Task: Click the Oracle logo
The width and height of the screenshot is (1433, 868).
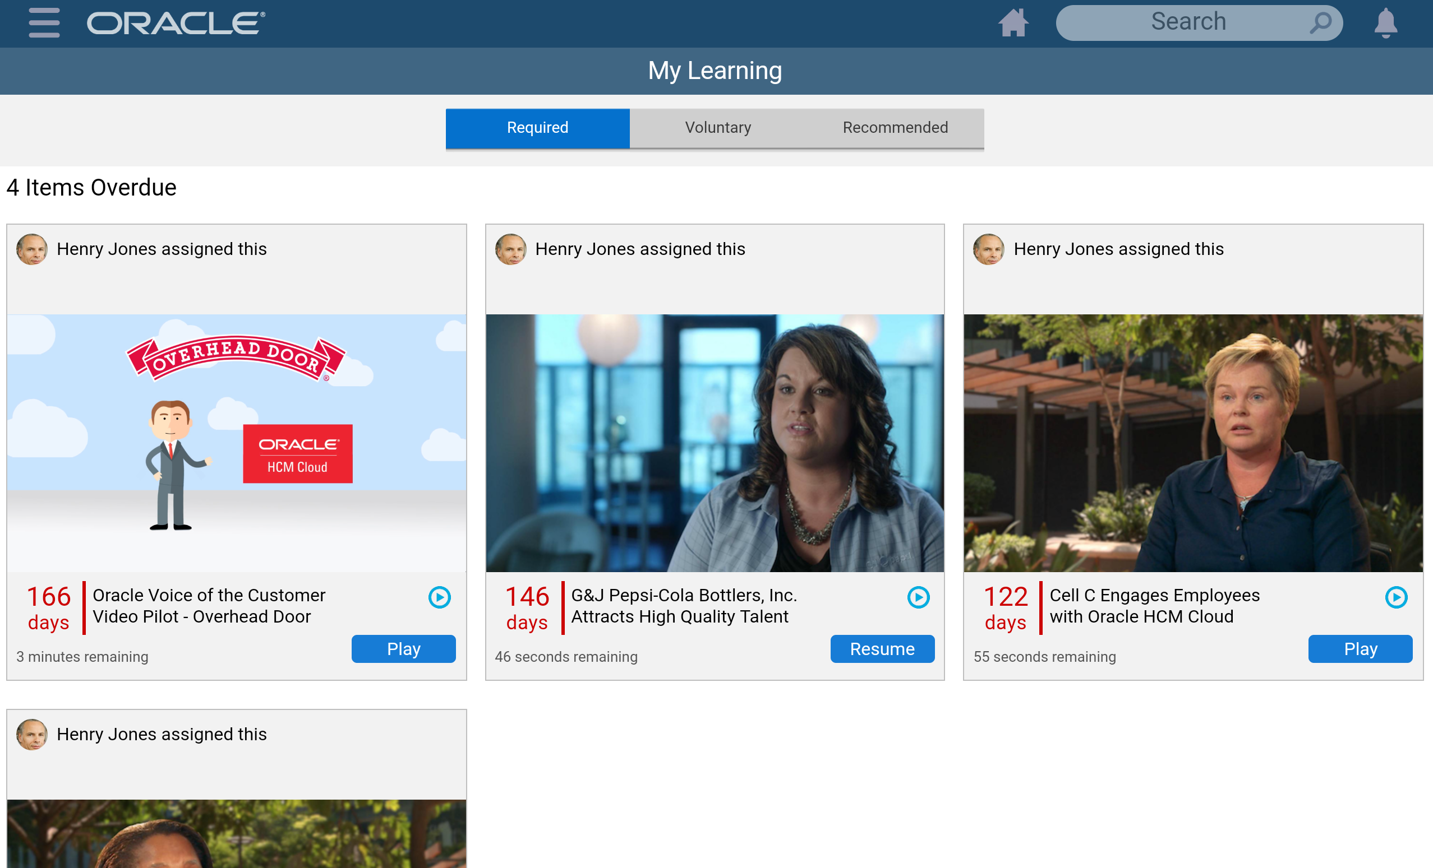Action: click(x=176, y=23)
